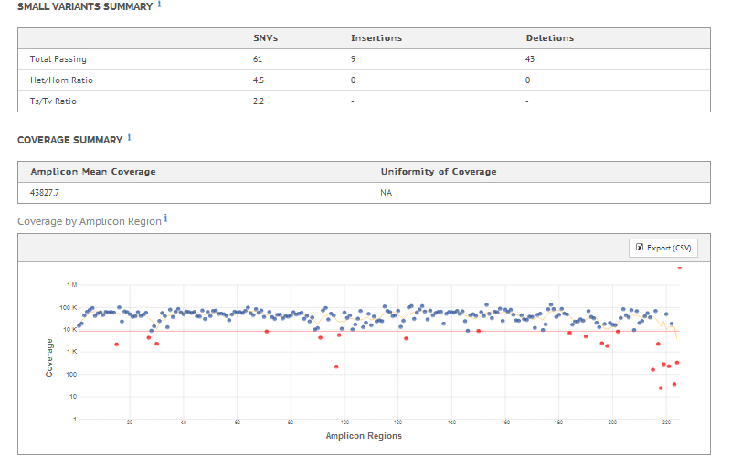
Task: Click the Insertions column header
Action: pyautogui.click(x=376, y=38)
